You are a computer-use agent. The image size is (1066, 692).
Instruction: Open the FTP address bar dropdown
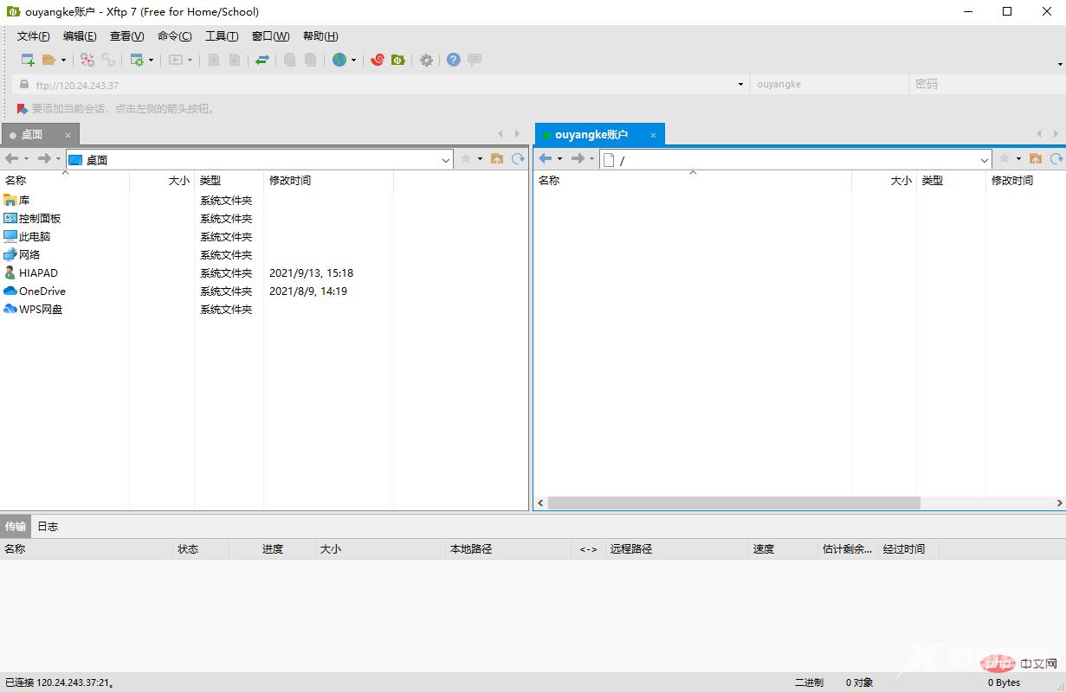pos(739,84)
